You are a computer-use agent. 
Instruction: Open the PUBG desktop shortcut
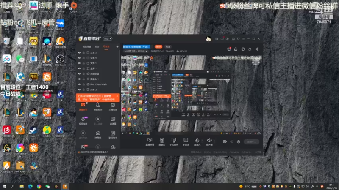[33, 78]
